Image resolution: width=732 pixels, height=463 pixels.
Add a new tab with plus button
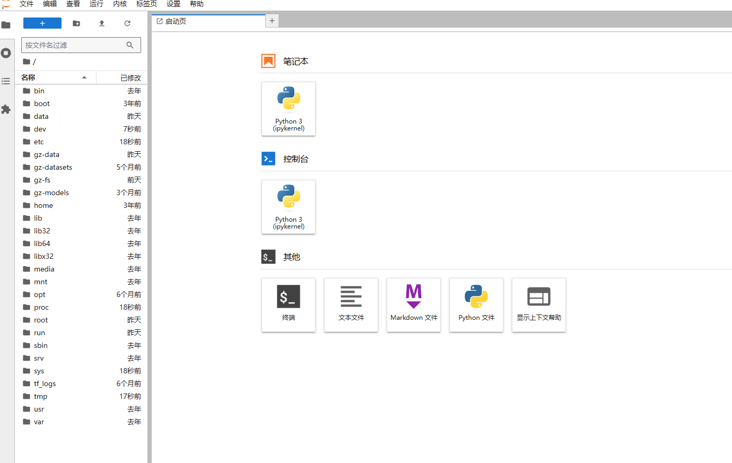pyautogui.click(x=272, y=21)
